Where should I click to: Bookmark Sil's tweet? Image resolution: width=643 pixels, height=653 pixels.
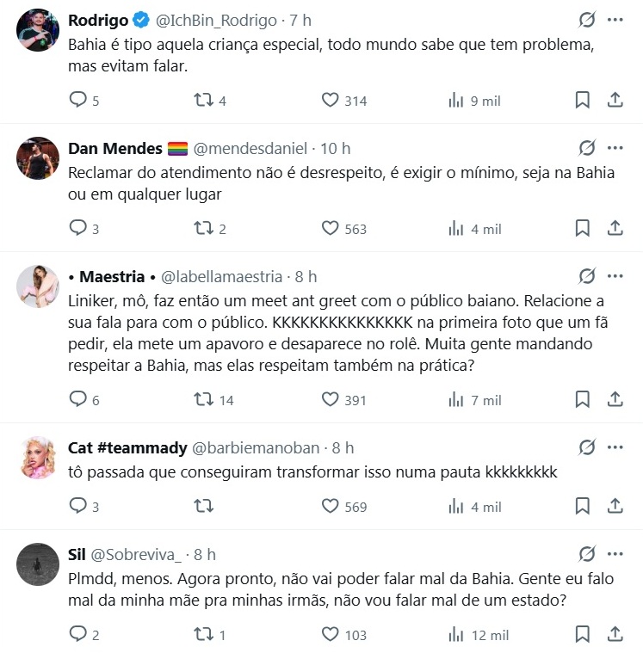click(x=583, y=635)
